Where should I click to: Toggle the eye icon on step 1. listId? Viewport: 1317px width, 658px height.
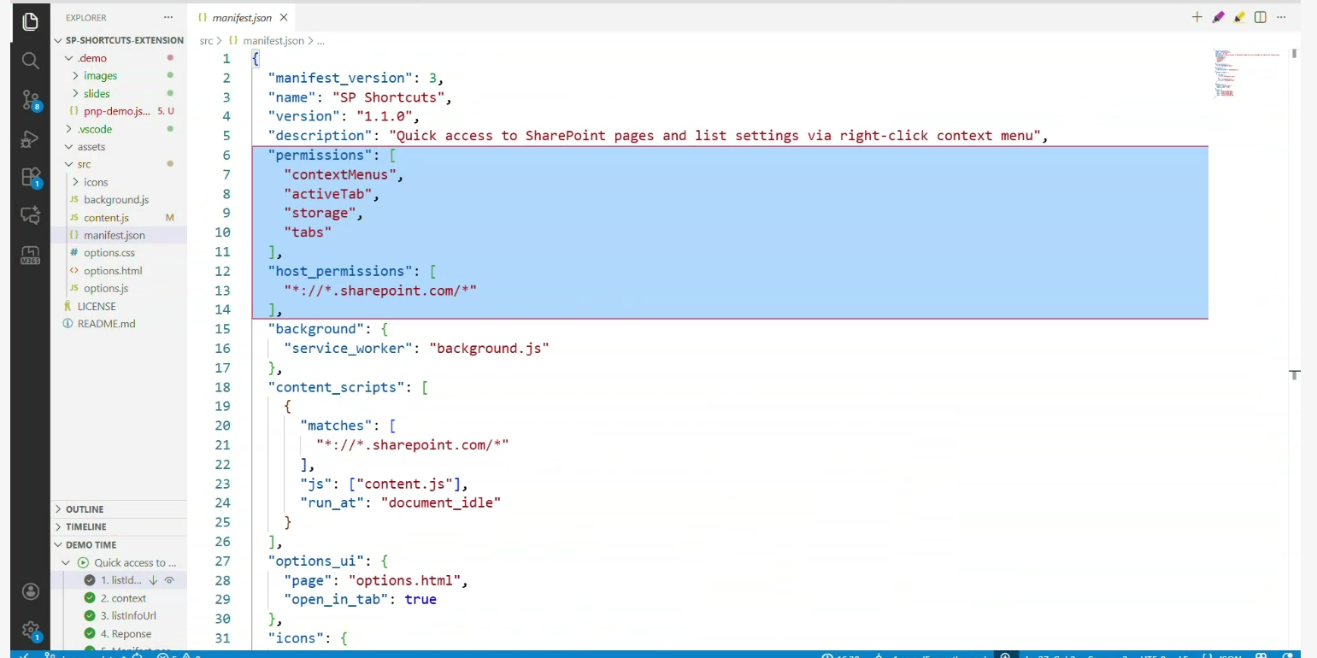[169, 580]
